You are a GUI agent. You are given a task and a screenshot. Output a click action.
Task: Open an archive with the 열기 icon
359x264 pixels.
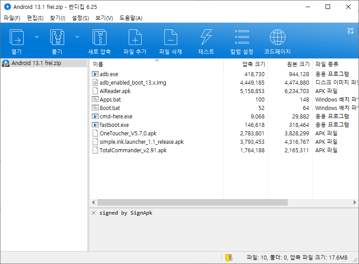pyautogui.click(x=16, y=41)
